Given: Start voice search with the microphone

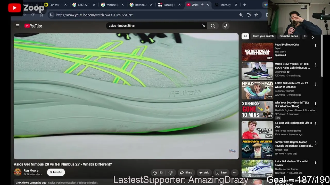Looking at the screenshot, I should tap(226, 26).
